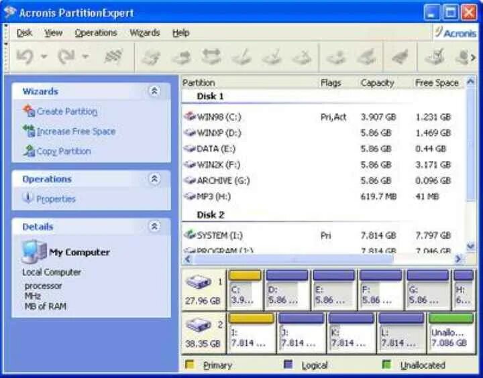Click the greyed disk icon with double arrow
This screenshot has width=483, height=378.
212,57
